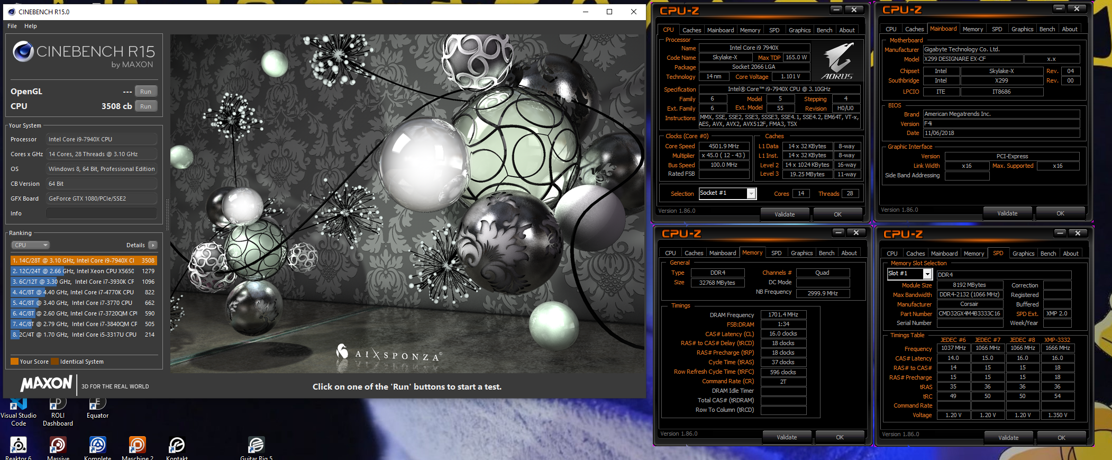Select SPD tab in CPU-Z Memory window
This screenshot has height=460, width=1112.
tap(776, 253)
